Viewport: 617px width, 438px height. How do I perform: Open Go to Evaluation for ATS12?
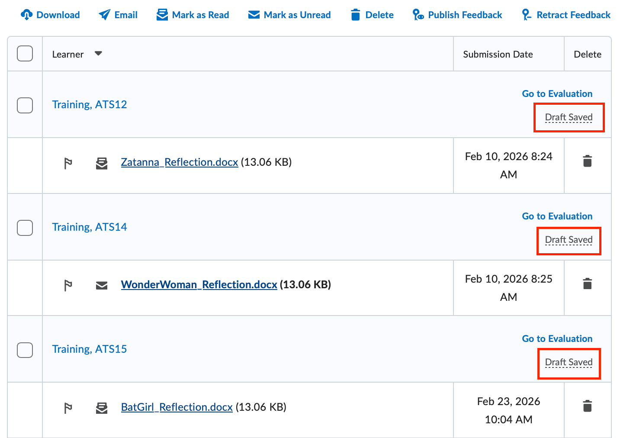coord(557,94)
